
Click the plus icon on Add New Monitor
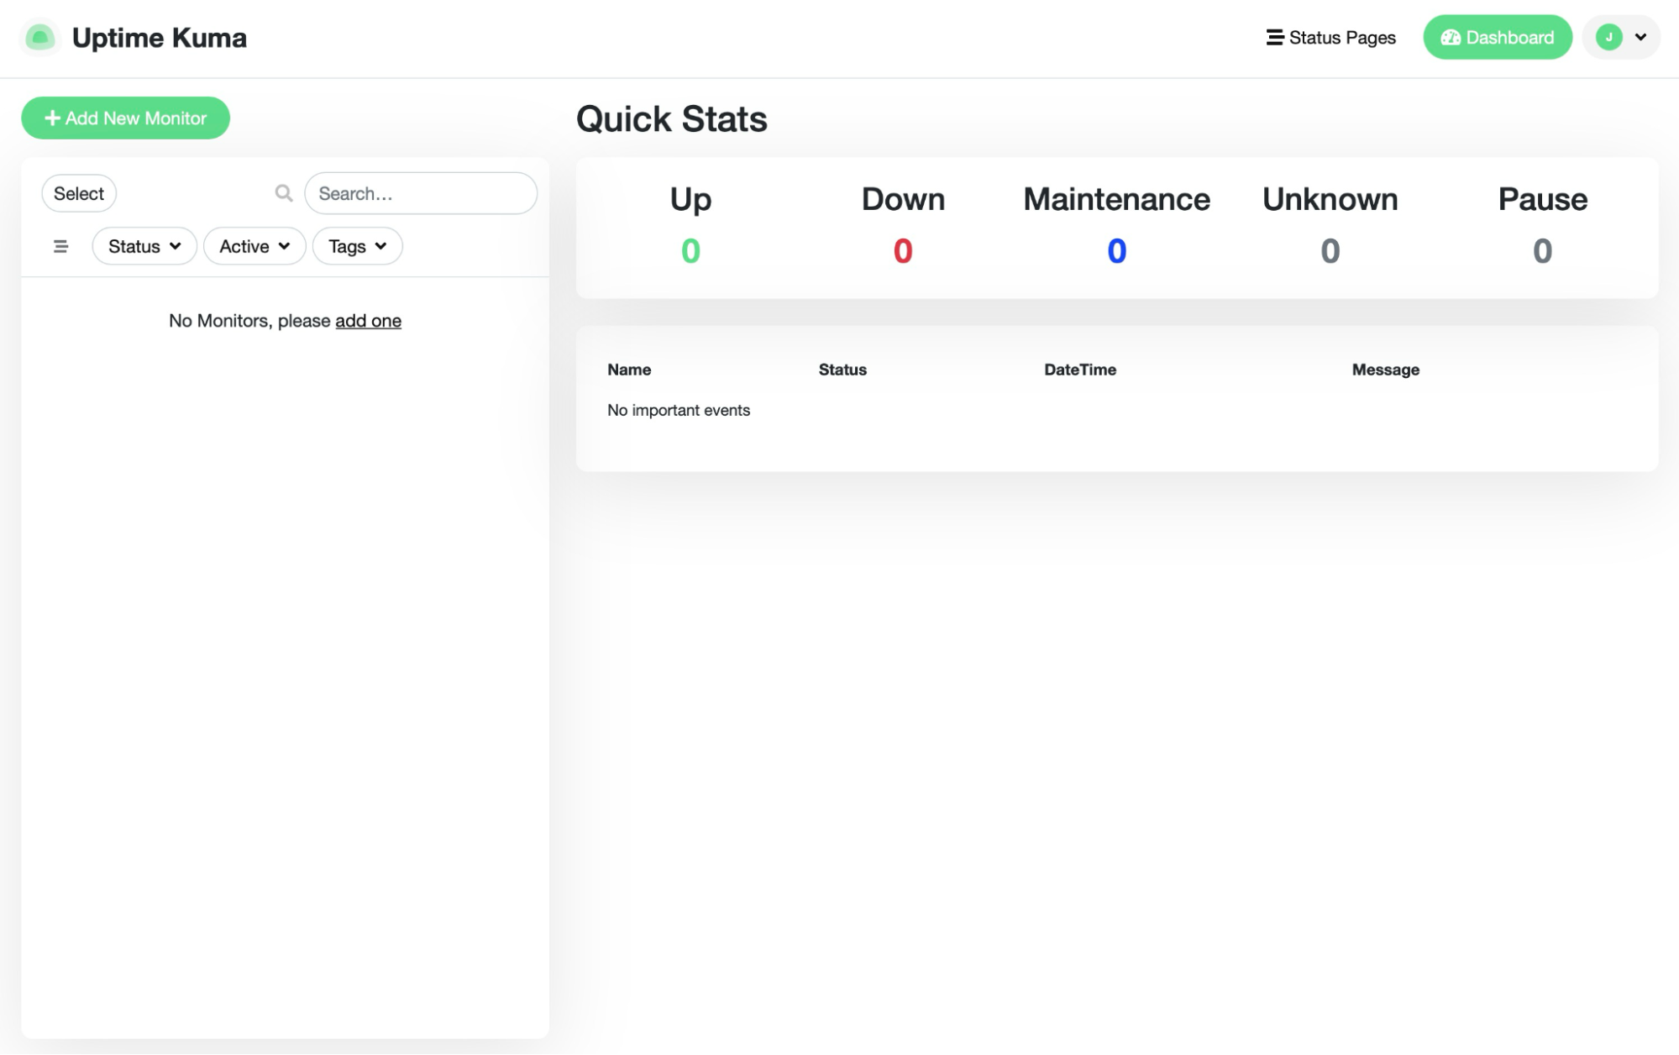[x=51, y=118]
